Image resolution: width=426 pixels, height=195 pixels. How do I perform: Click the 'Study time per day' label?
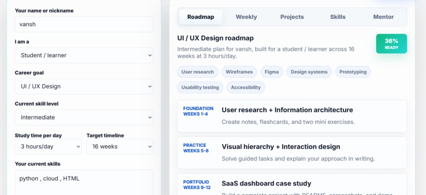[38, 135]
